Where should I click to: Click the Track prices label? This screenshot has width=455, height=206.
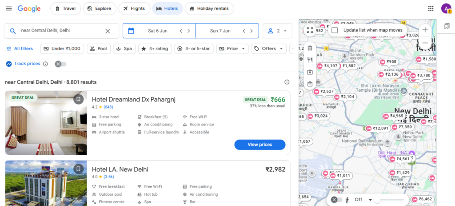(27, 64)
